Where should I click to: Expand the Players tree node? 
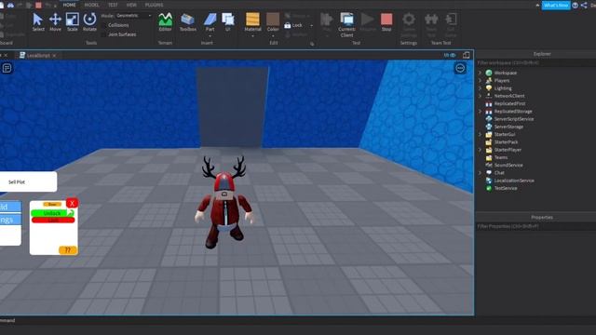pyautogui.click(x=481, y=81)
